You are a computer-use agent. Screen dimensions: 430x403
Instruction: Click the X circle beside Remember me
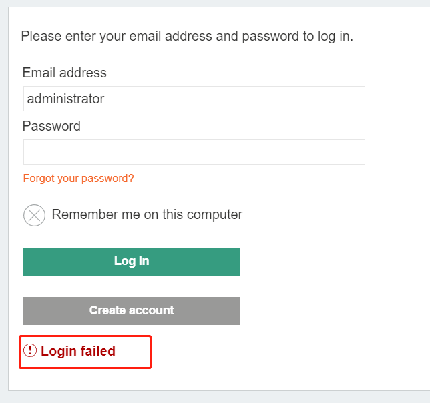[x=34, y=215]
